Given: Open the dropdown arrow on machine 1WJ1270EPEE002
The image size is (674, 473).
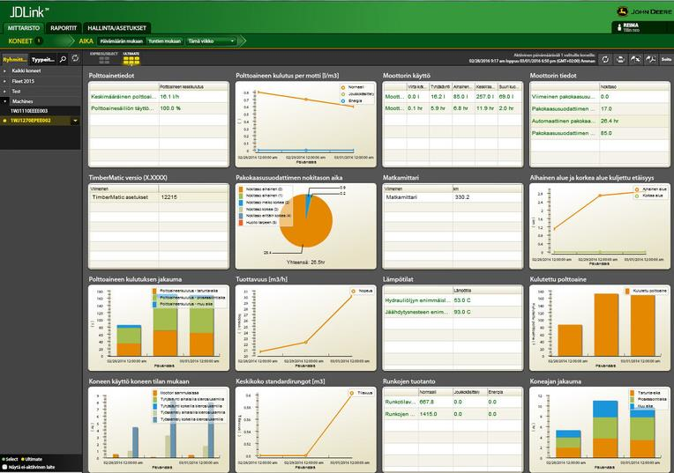Looking at the screenshot, I should coord(75,121).
